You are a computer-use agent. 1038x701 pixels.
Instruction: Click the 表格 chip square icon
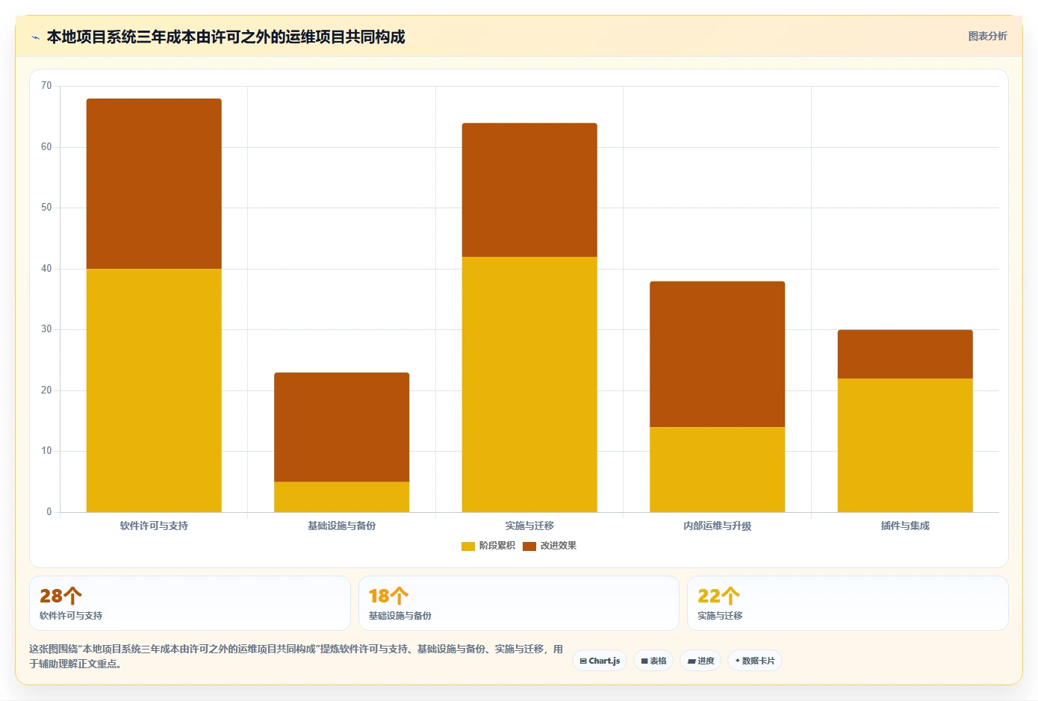(x=644, y=661)
